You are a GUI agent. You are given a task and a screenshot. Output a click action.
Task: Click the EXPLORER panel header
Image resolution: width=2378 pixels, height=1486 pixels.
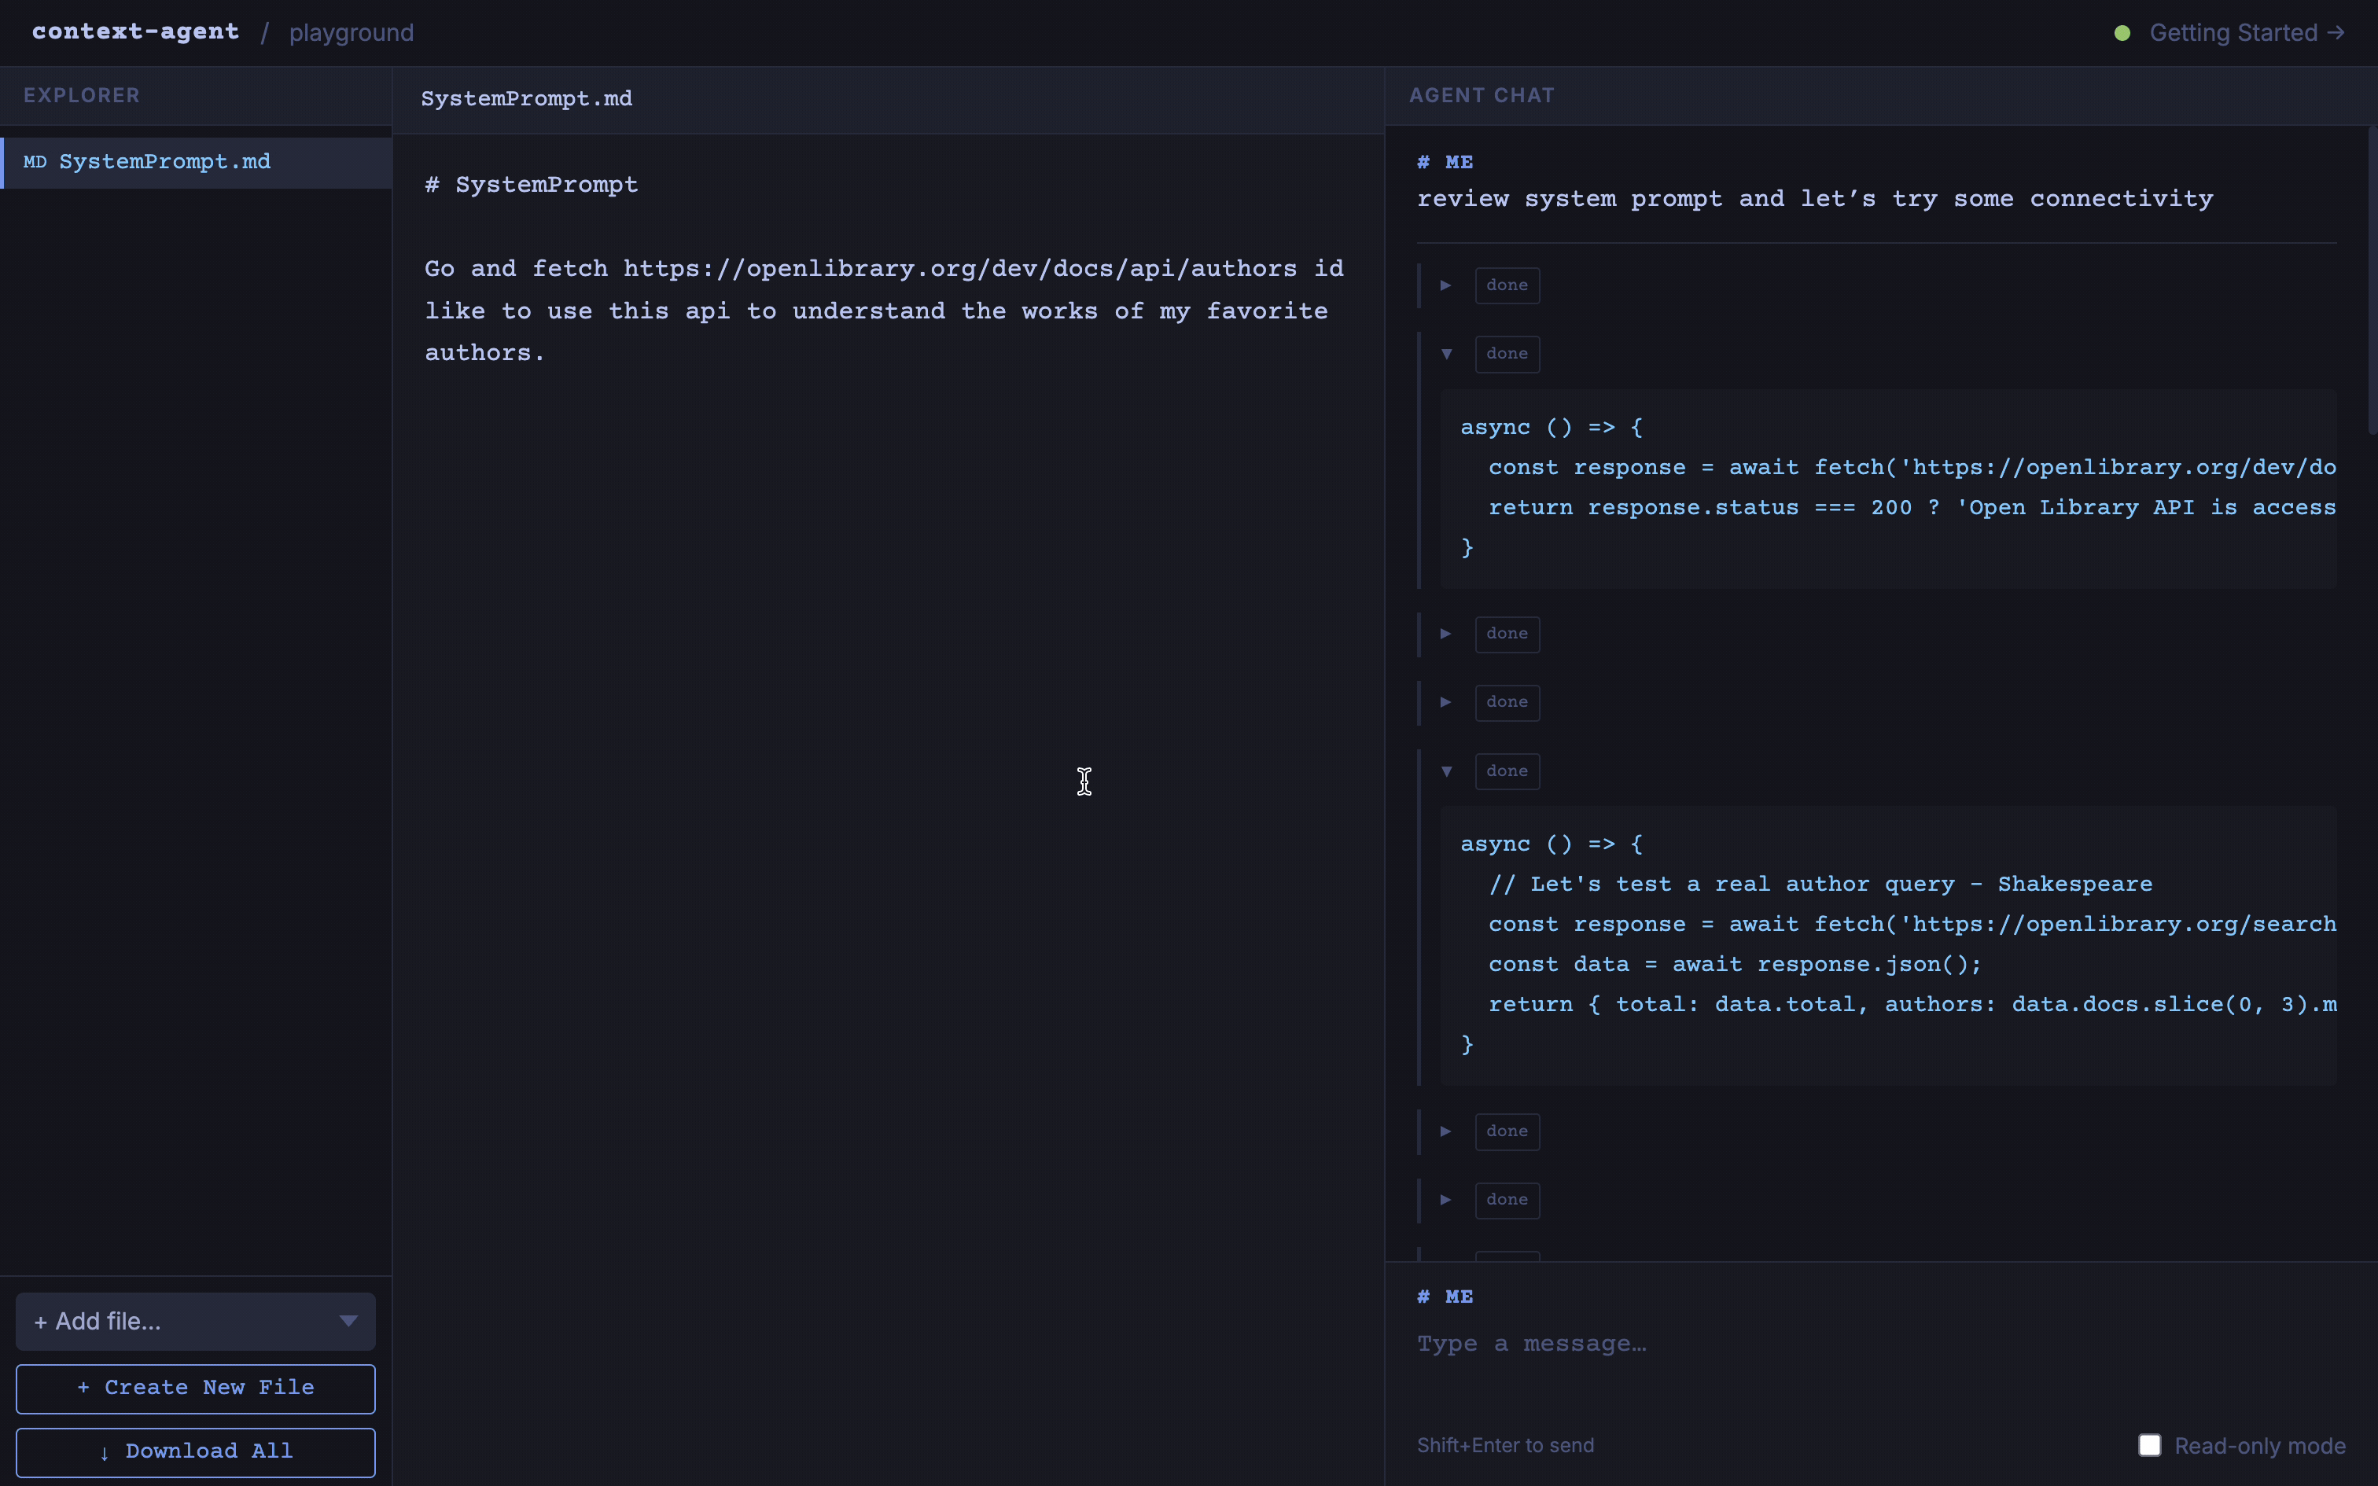pyautogui.click(x=82, y=95)
